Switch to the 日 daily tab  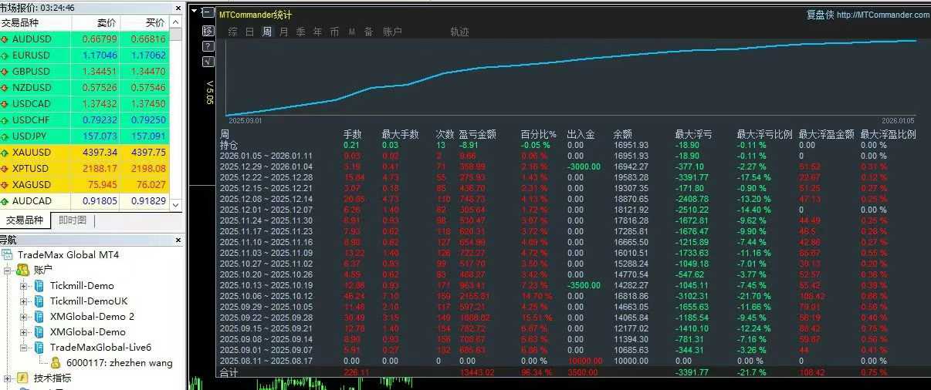[x=249, y=32]
